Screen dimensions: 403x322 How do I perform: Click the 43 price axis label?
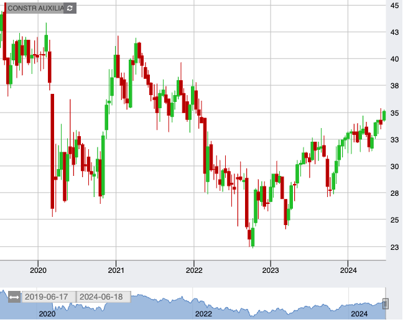(x=394, y=32)
